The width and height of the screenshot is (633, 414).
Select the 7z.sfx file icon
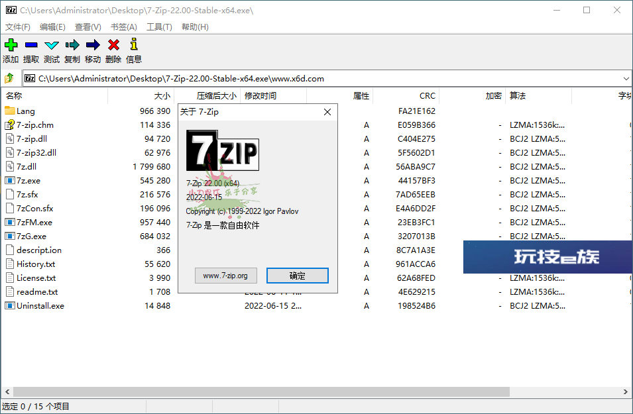10,195
